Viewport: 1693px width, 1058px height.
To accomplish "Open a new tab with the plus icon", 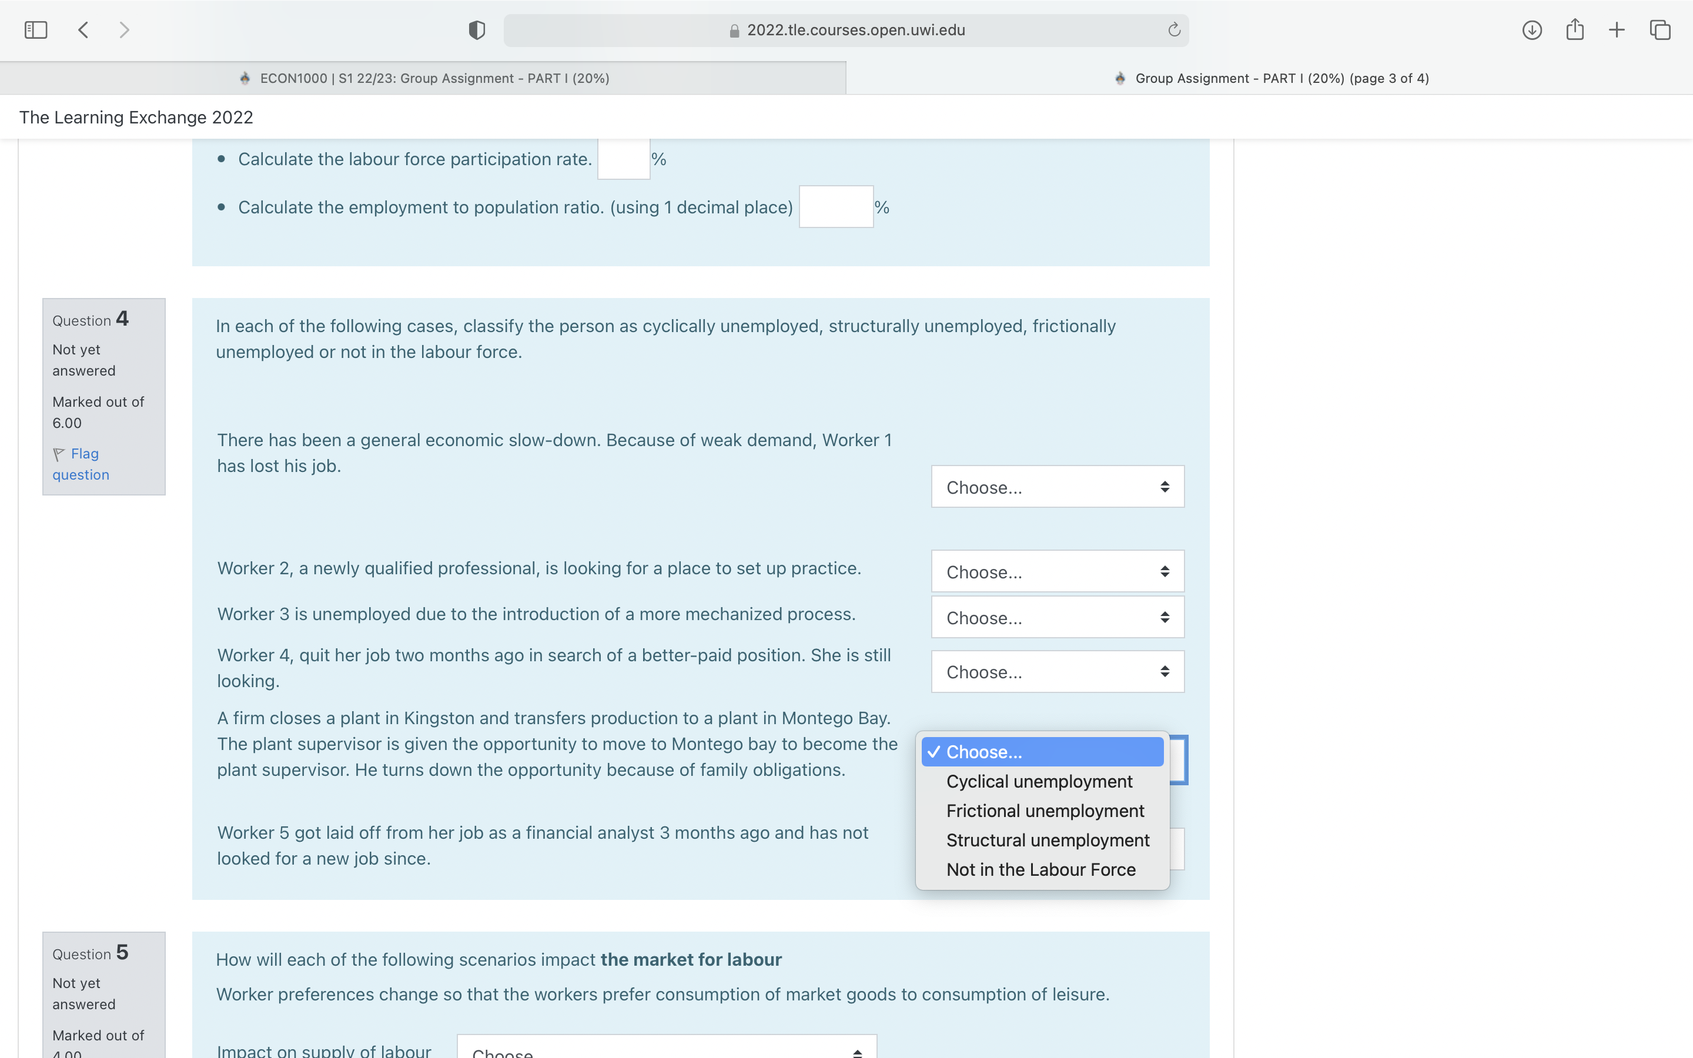I will point(1617,29).
